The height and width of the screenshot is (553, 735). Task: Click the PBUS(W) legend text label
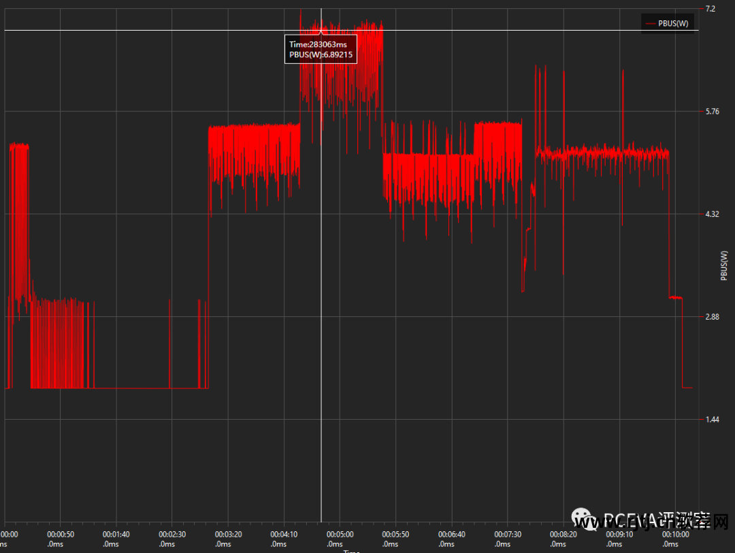[x=673, y=24]
